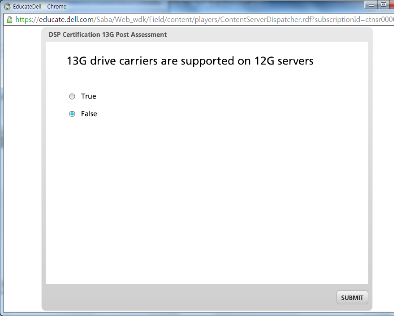The width and height of the screenshot is (414, 316).
Task: Click the Chrome icon in title bar
Action: (x=7, y=7)
